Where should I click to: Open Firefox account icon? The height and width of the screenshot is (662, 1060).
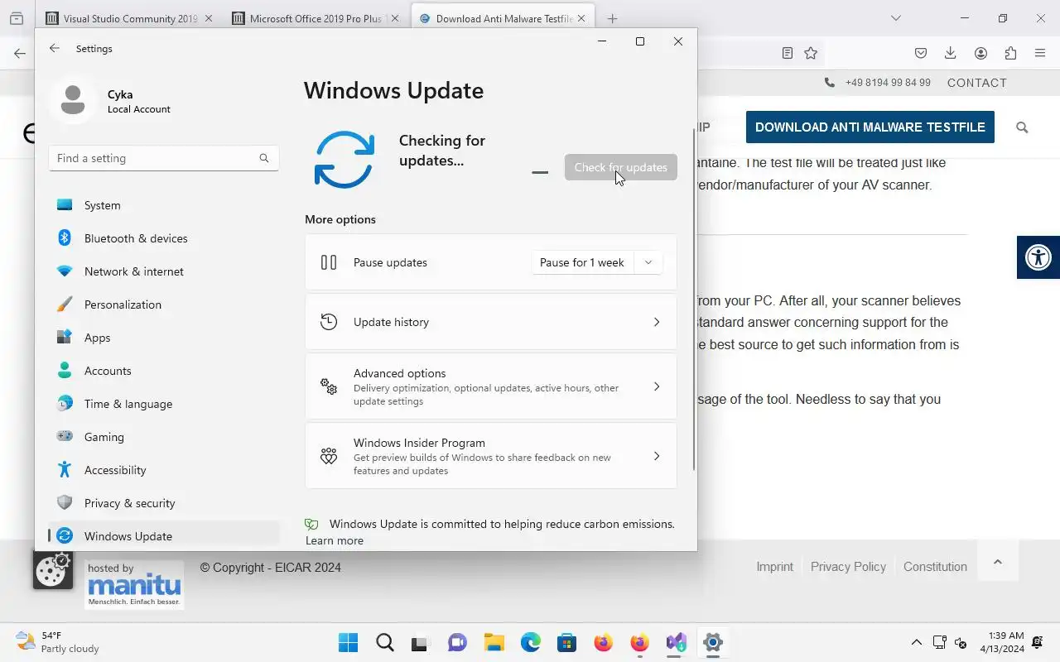[x=980, y=53]
